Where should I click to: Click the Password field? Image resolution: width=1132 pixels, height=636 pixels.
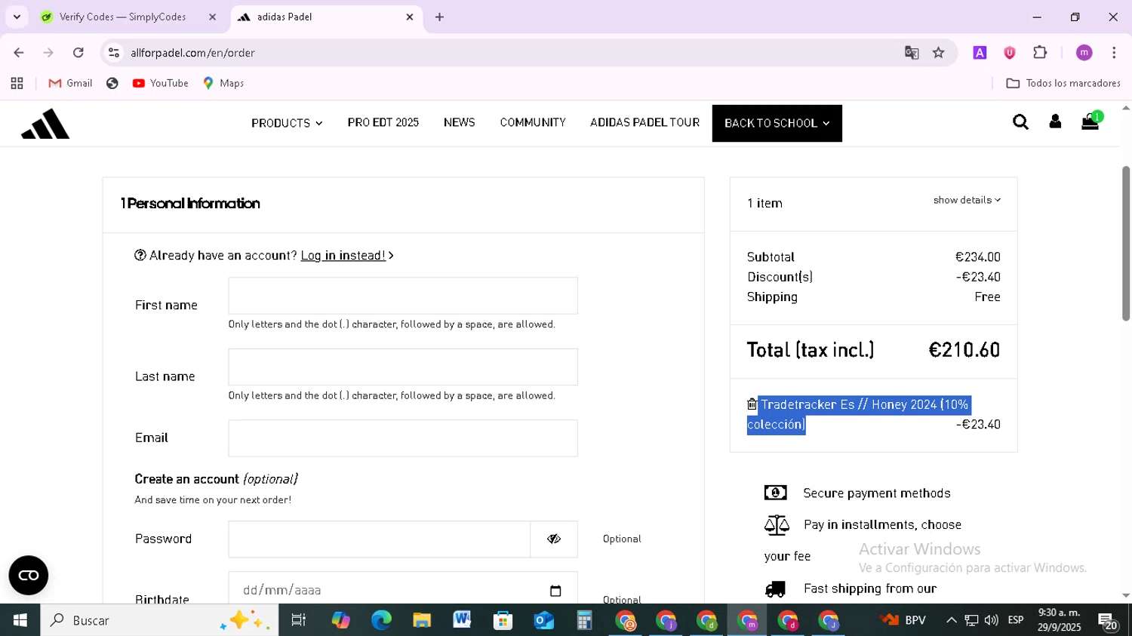[x=380, y=539]
